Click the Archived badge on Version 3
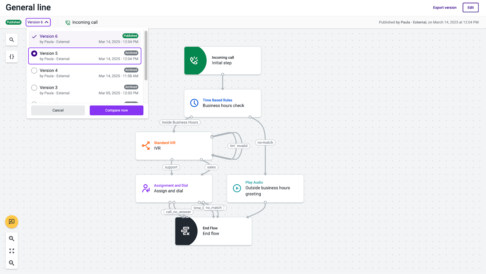This screenshot has width=486, height=274. coord(131,87)
